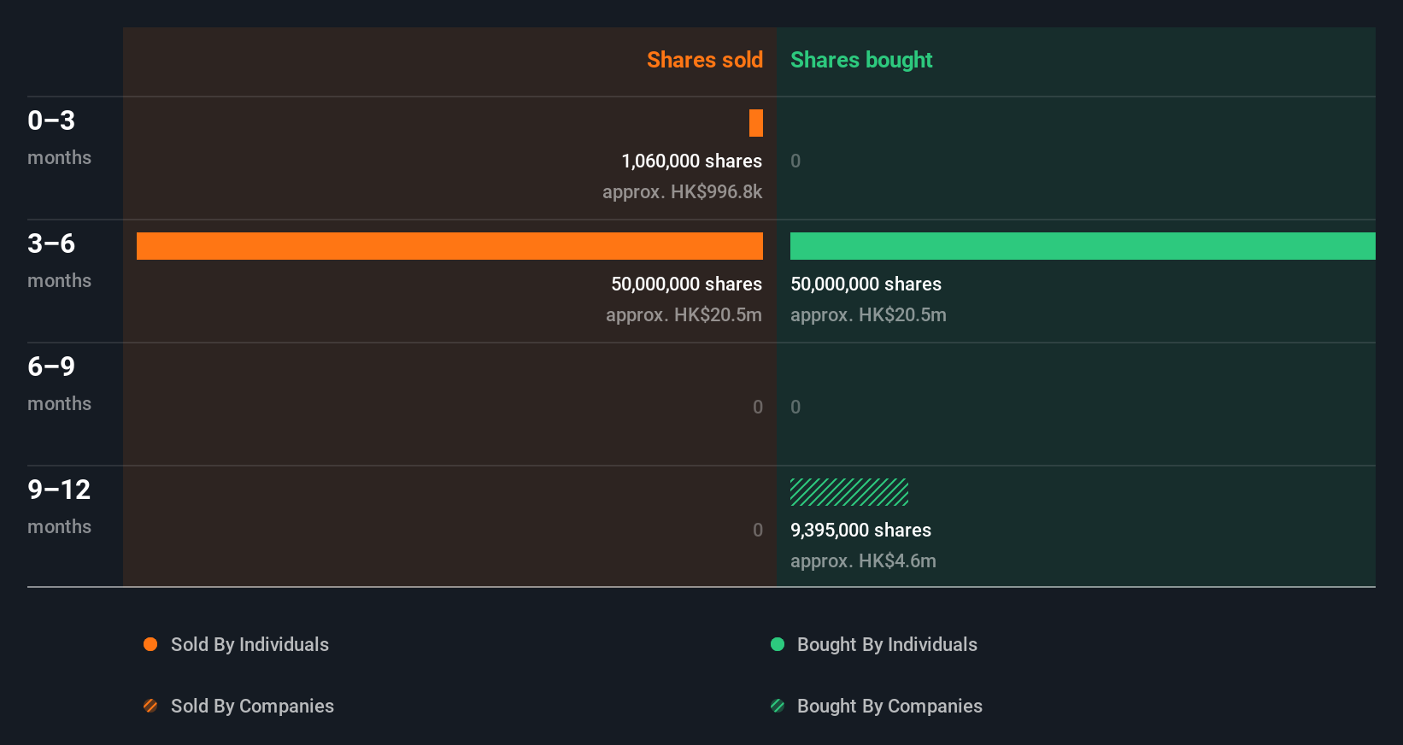The height and width of the screenshot is (745, 1403).
Task: Click the 1,060,000 shares sold label
Action: pos(691,161)
